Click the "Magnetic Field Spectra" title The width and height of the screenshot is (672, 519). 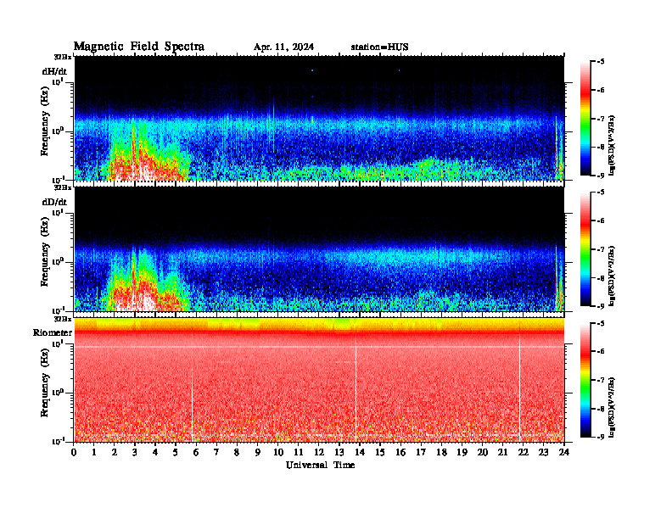click(139, 47)
